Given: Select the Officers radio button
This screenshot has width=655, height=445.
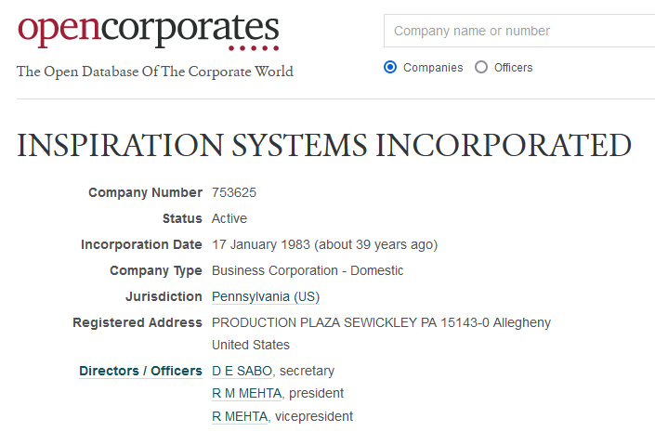Looking at the screenshot, I should click(481, 67).
